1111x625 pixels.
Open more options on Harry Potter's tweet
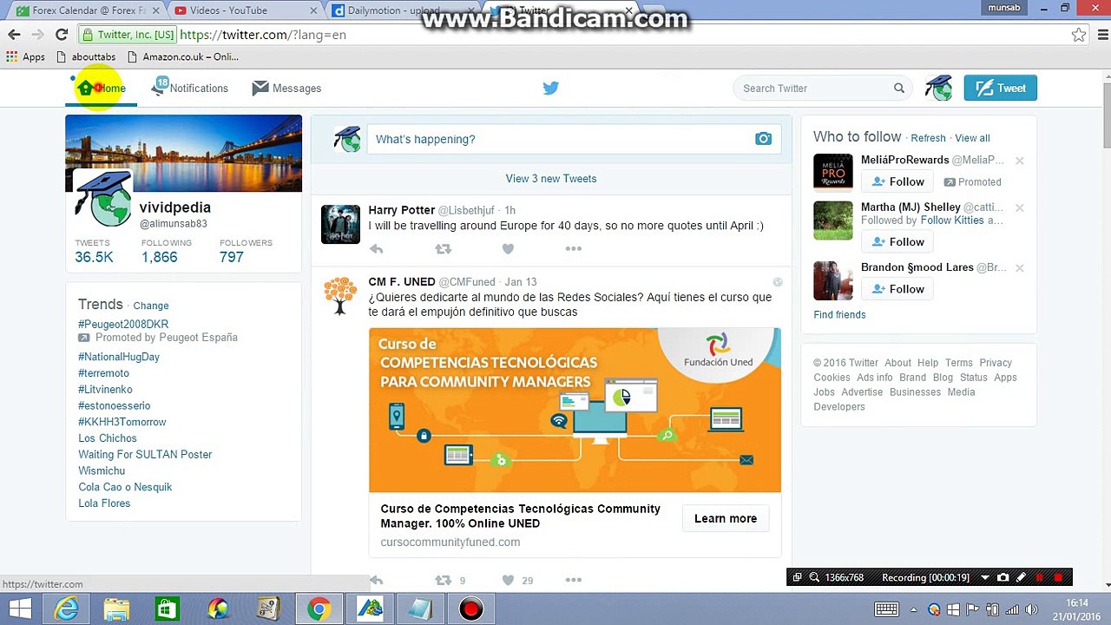click(573, 249)
